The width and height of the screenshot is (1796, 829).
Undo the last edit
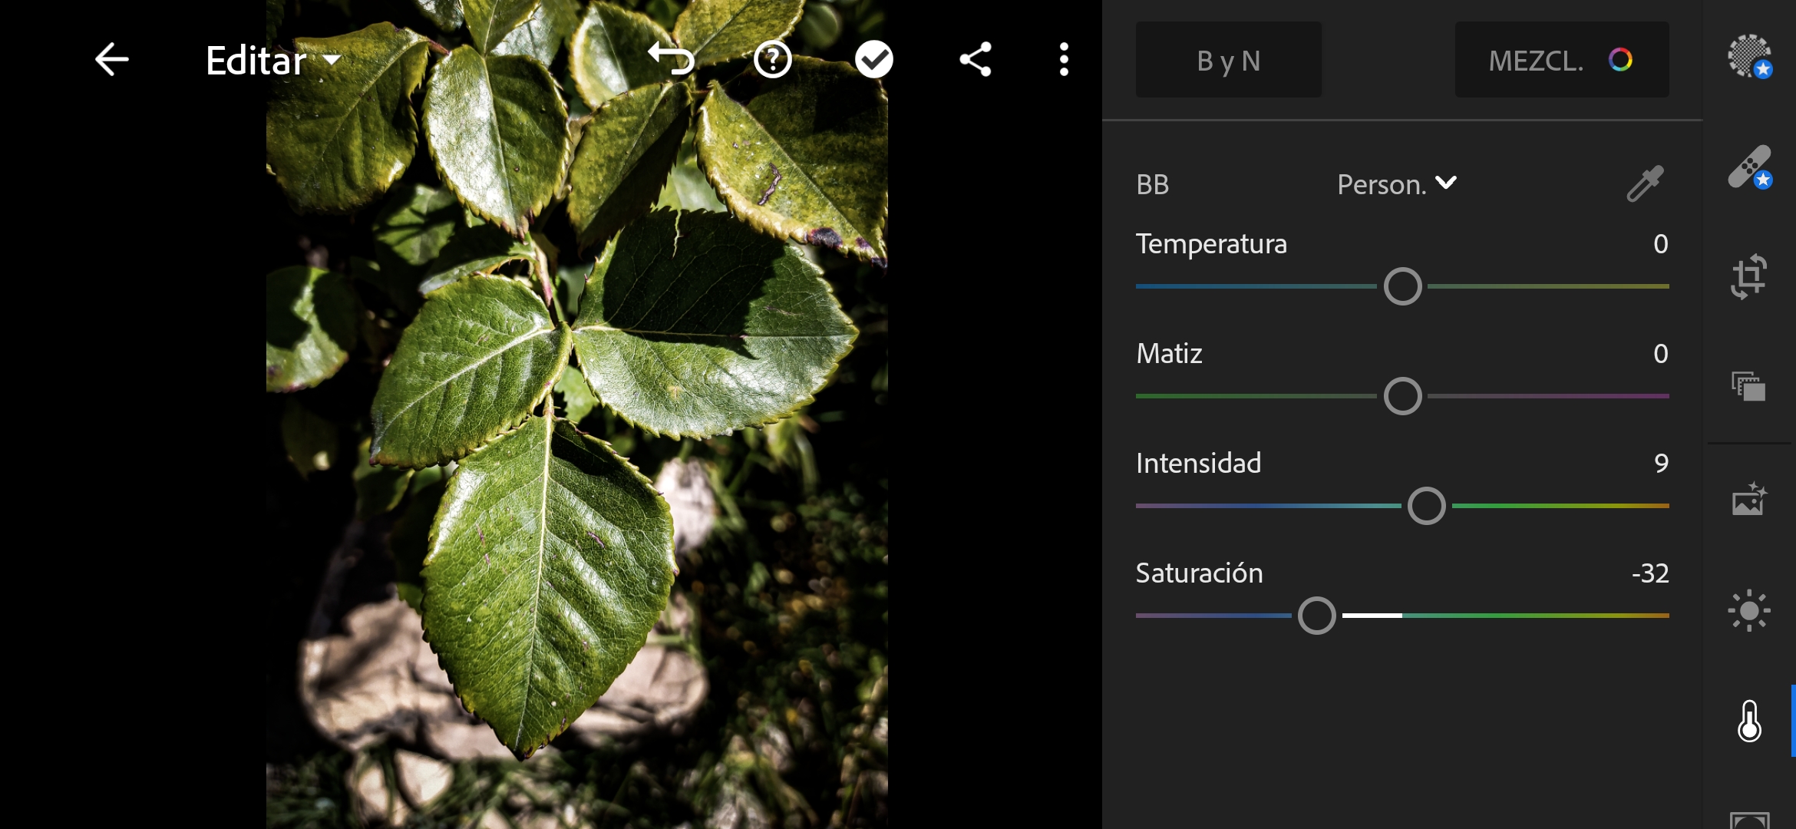[672, 59]
